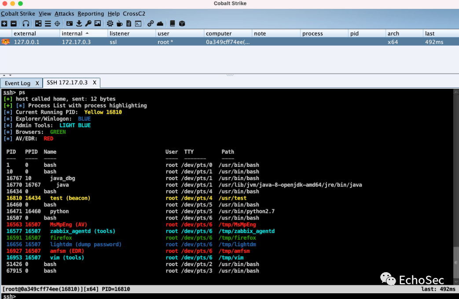Image resolution: width=459 pixels, height=299 pixels.
Task: Sort sessions by arch column
Action: point(404,33)
